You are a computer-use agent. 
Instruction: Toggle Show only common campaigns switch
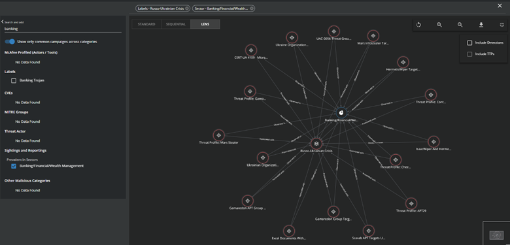tap(10, 42)
